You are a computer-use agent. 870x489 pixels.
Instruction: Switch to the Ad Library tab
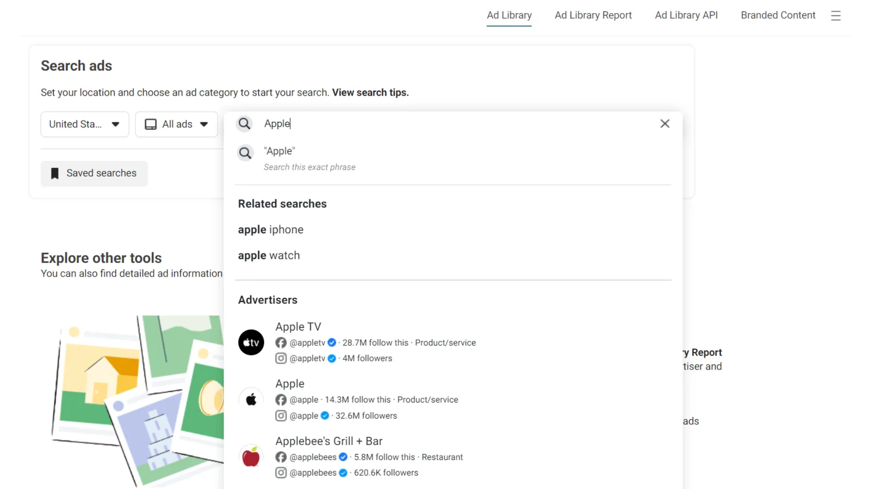[x=509, y=15]
